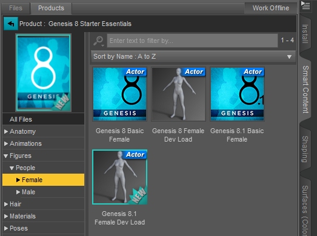Expand the Animations category arrow
317x236 pixels.
tap(6, 143)
